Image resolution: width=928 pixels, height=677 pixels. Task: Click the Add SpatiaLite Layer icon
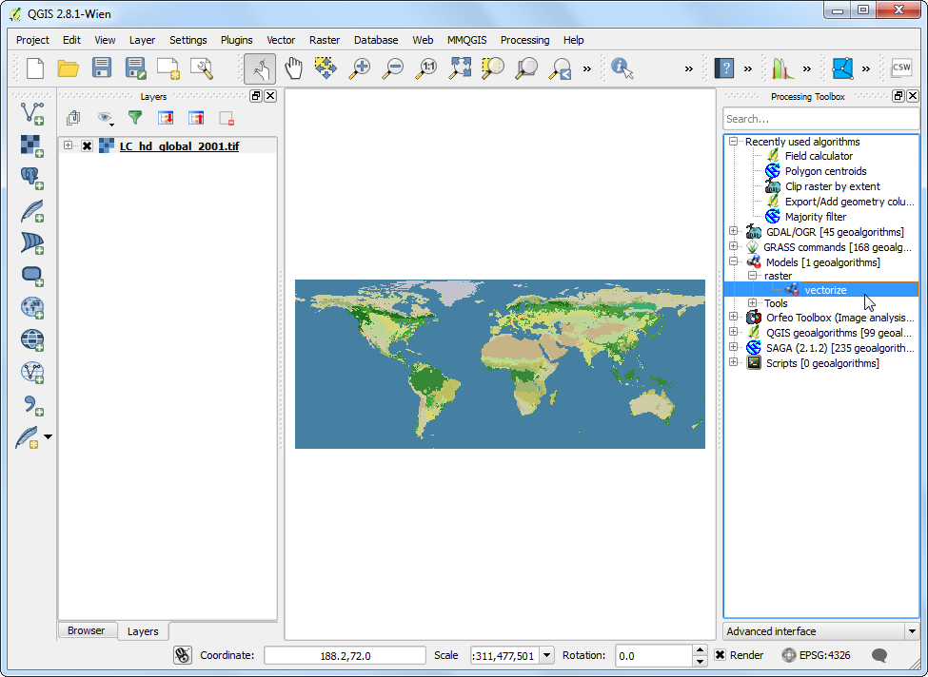[x=32, y=210]
